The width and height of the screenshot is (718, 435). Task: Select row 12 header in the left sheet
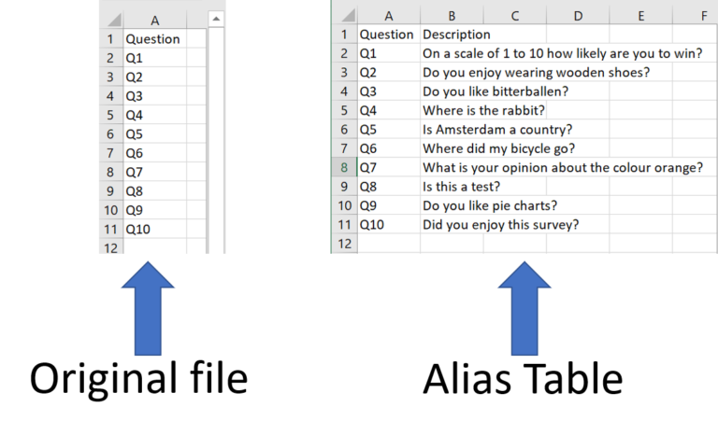pyautogui.click(x=110, y=247)
